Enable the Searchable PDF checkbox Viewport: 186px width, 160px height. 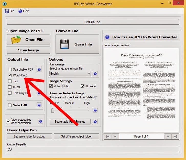[10, 69]
